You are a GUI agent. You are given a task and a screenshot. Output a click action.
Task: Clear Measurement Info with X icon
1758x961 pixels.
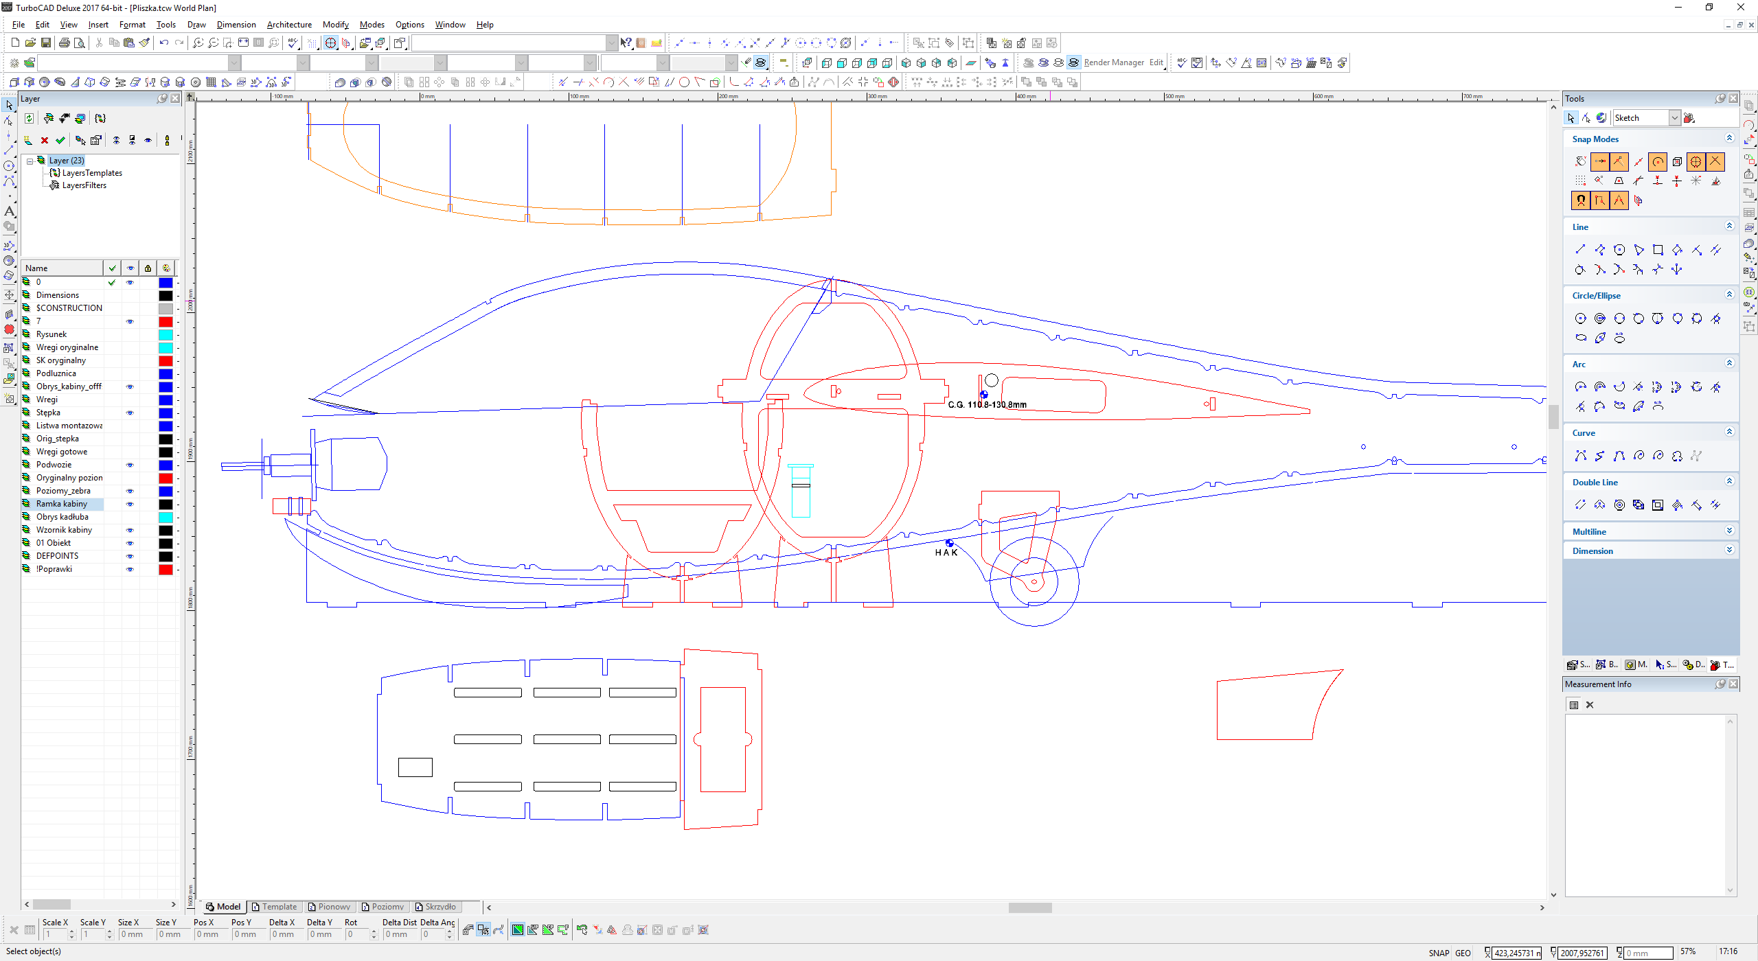click(x=1590, y=705)
